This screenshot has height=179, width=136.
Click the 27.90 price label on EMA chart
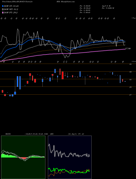pyautogui.click(x=128, y=49)
